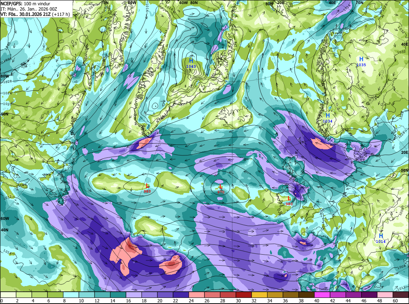The width and height of the screenshot is (409, 304).
Task: Select the 2–4 light green legend swatch
Action: tap(24, 295)
